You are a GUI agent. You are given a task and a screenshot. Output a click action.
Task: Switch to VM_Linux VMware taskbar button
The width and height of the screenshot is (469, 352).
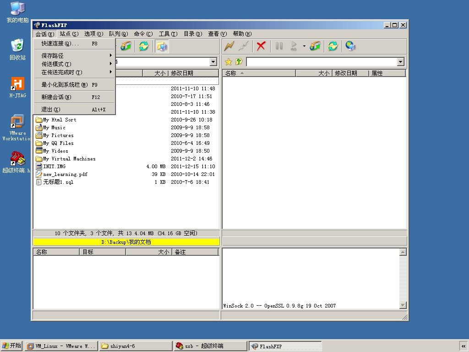tap(61, 346)
